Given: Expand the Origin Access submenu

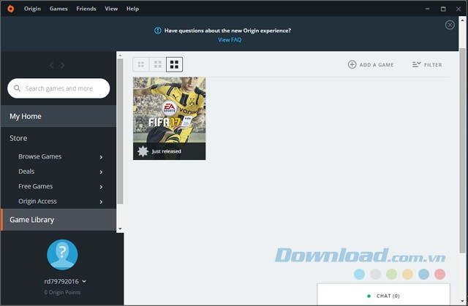Looking at the screenshot, I should coord(101,202).
